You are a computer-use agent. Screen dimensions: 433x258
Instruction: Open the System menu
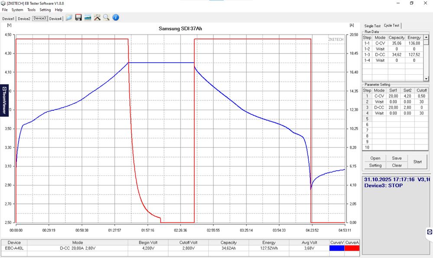17,10
